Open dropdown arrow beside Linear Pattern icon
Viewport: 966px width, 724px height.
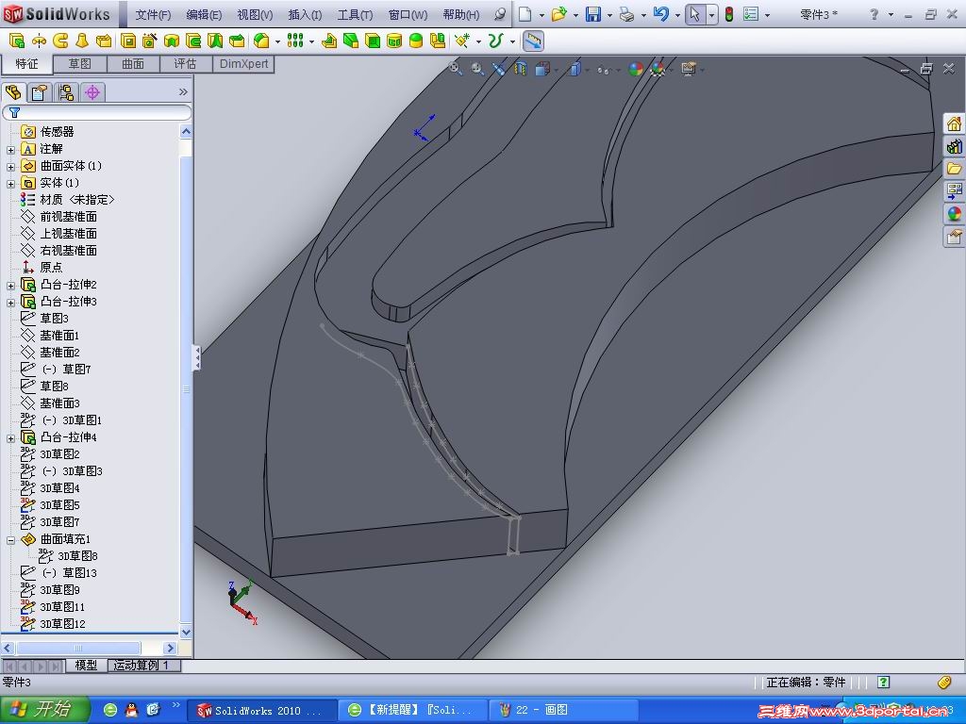click(311, 41)
